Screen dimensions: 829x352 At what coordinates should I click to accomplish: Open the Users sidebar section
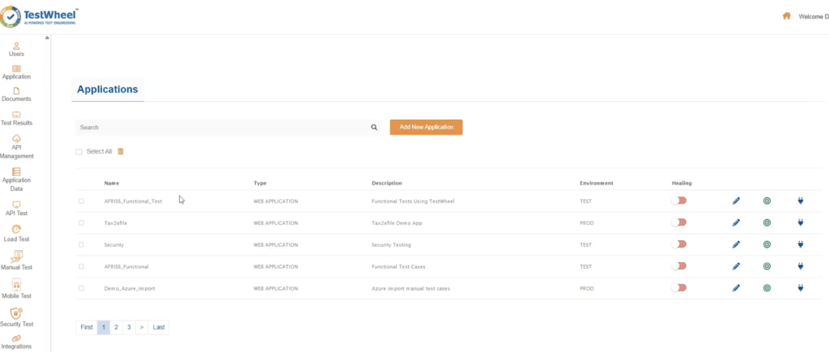pos(16,49)
